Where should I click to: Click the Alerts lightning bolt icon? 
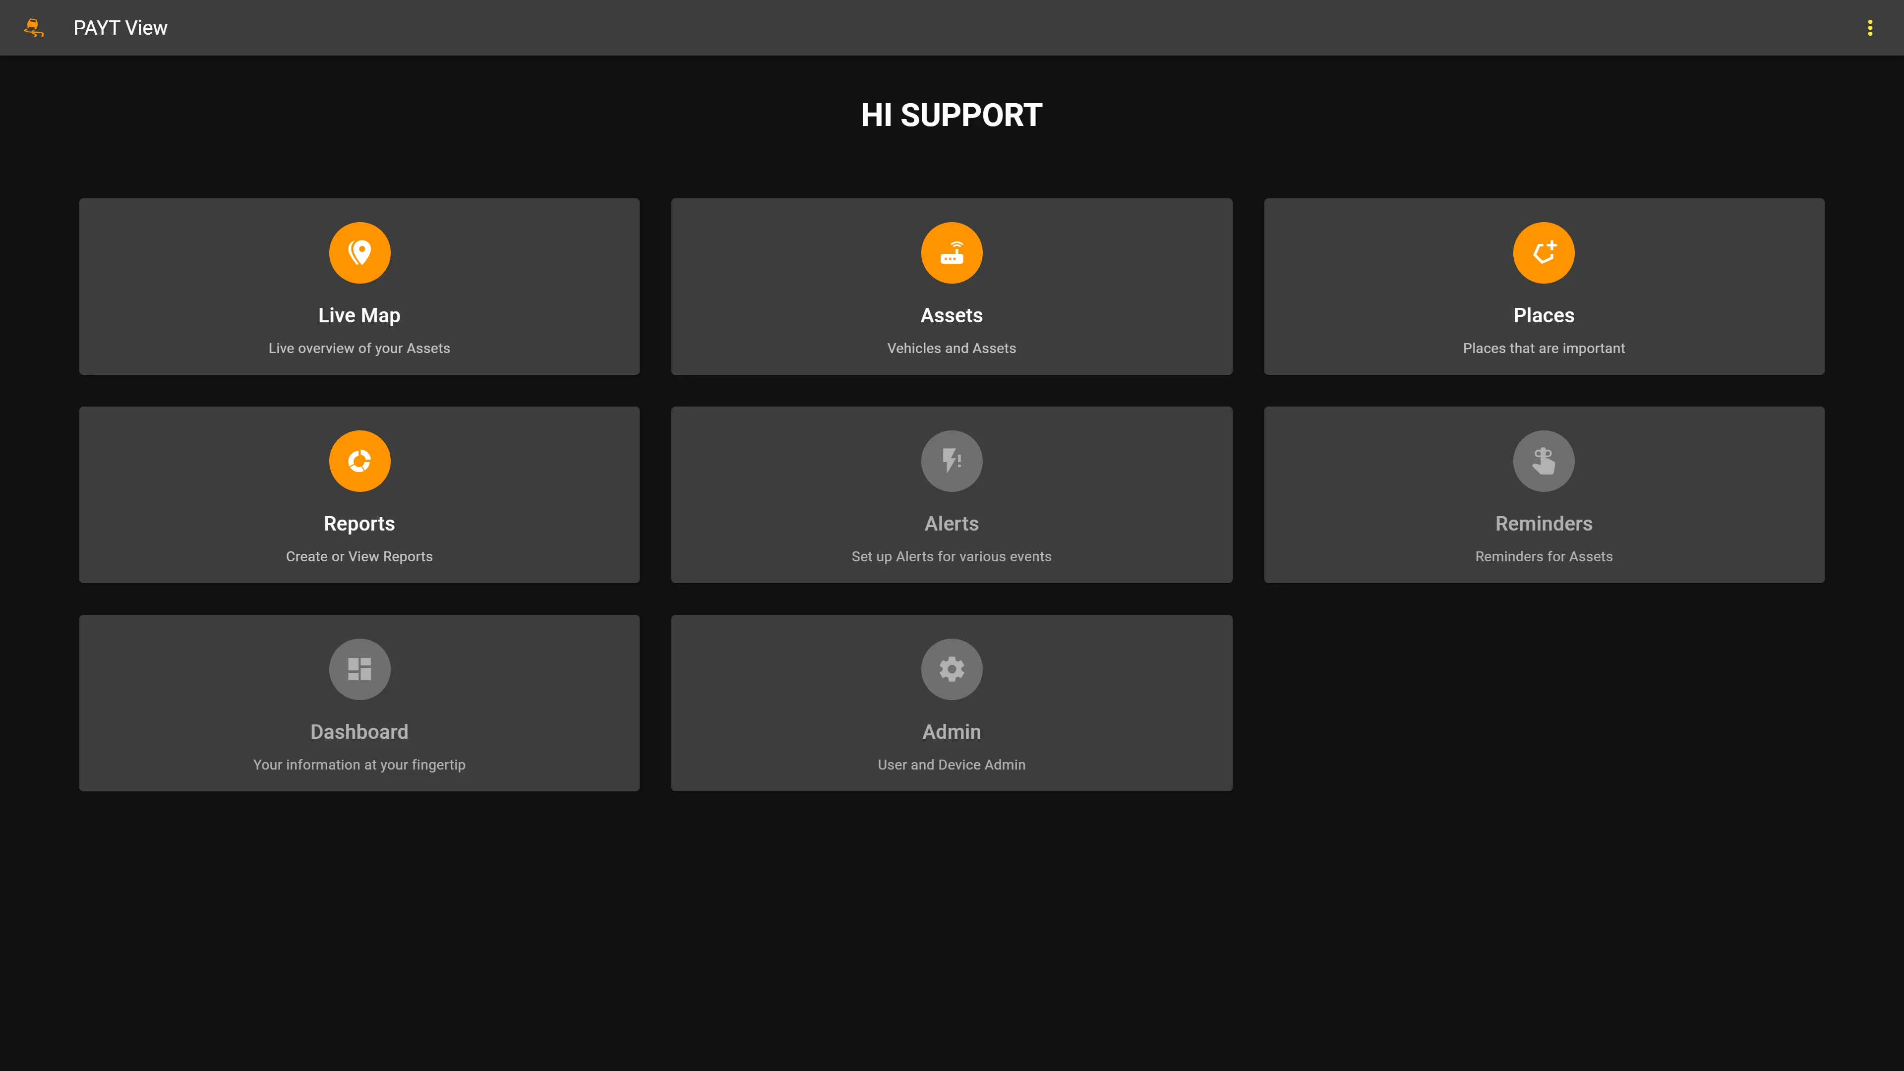(x=952, y=461)
